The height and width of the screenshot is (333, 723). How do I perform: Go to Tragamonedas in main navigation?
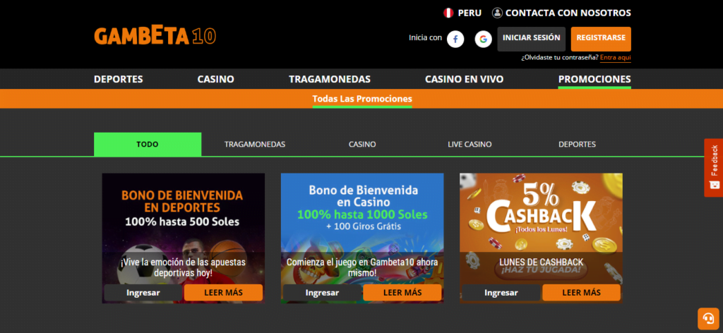[330, 79]
